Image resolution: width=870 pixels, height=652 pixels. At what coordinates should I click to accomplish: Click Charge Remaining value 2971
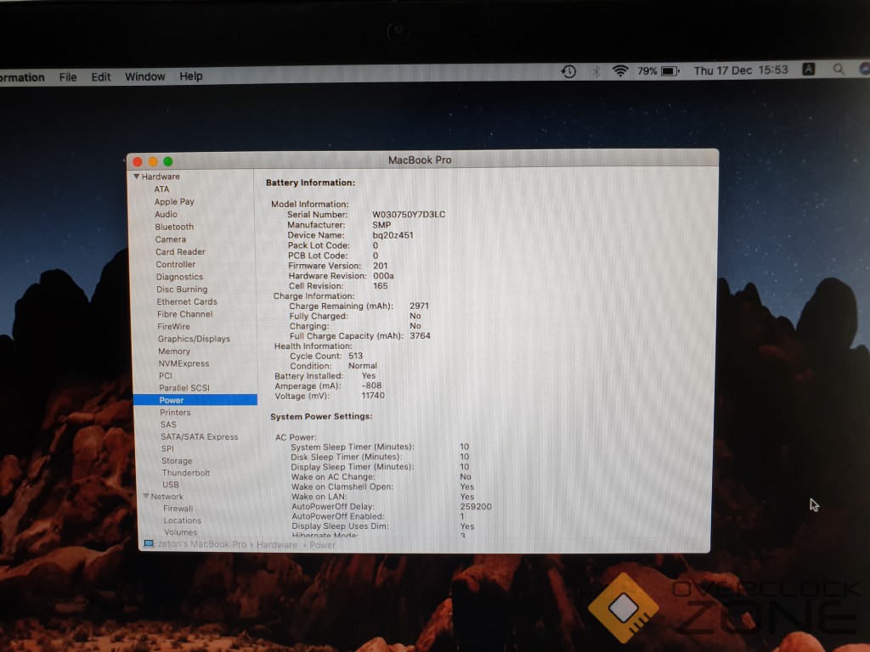[x=419, y=306]
